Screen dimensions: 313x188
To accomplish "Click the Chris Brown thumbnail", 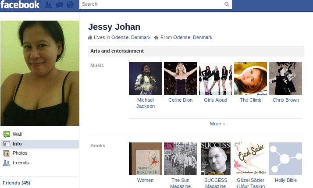I will 286,78.
